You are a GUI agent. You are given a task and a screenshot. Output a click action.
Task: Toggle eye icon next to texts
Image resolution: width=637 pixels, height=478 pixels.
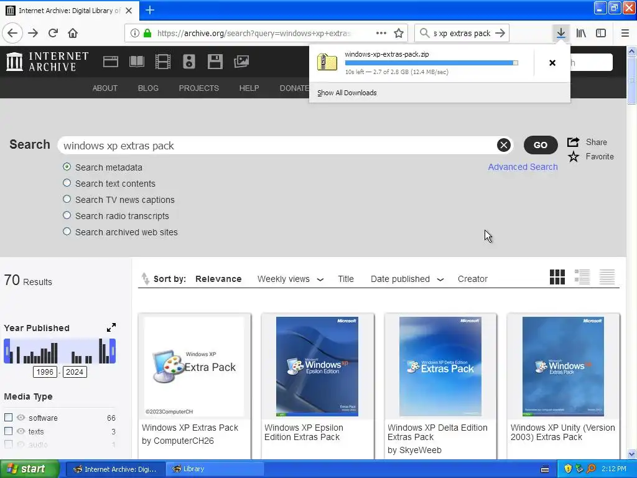coord(21,431)
